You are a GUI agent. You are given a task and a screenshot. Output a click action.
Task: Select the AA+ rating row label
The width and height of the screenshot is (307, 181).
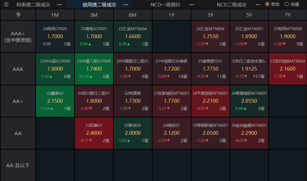(18, 101)
